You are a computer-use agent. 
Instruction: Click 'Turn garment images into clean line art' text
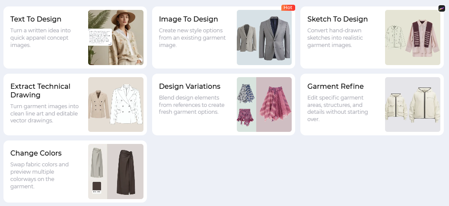(45, 113)
